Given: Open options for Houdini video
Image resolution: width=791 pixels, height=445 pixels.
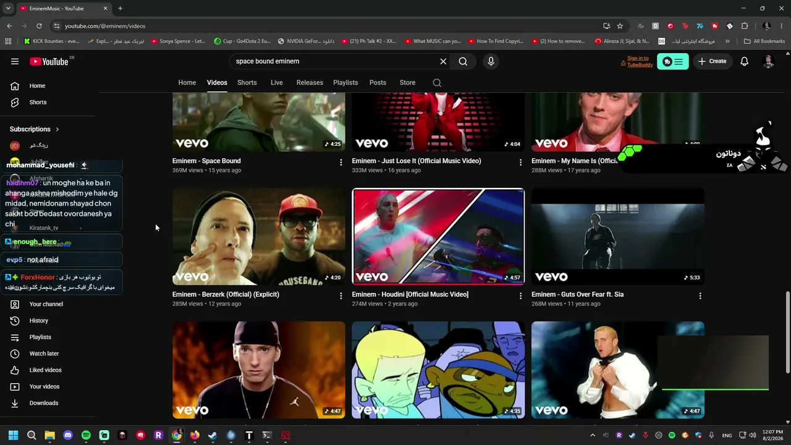Looking at the screenshot, I should (x=520, y=296).
